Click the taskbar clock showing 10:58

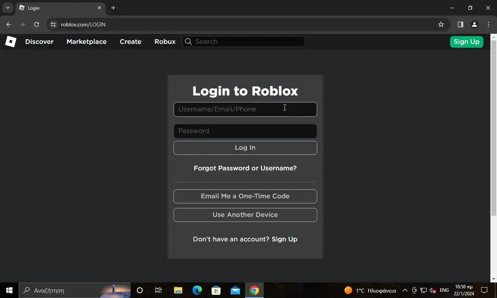pos(464,290)
